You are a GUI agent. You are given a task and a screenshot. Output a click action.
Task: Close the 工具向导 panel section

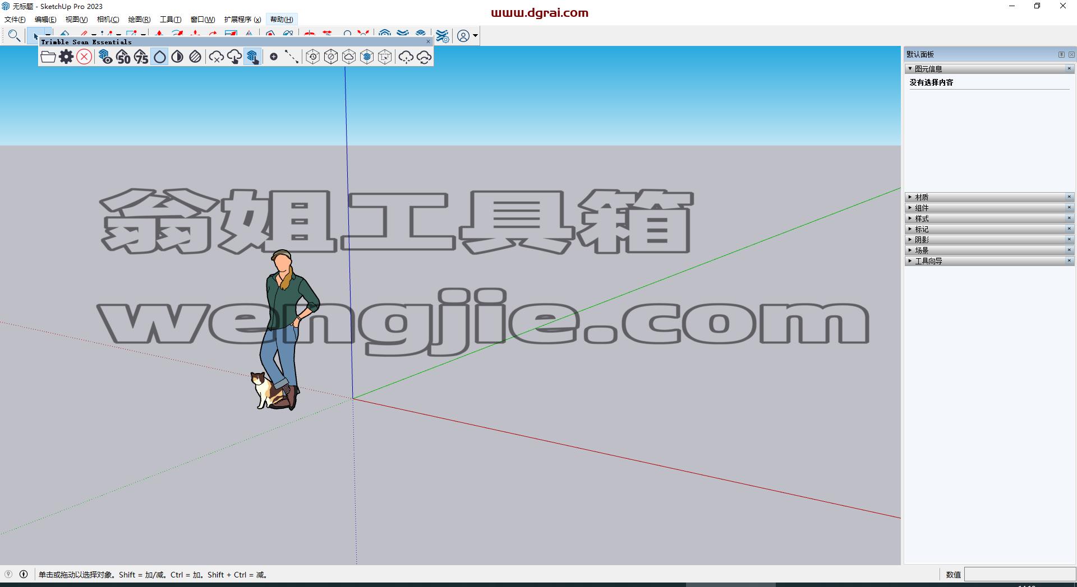click(x=1069, y=260)
